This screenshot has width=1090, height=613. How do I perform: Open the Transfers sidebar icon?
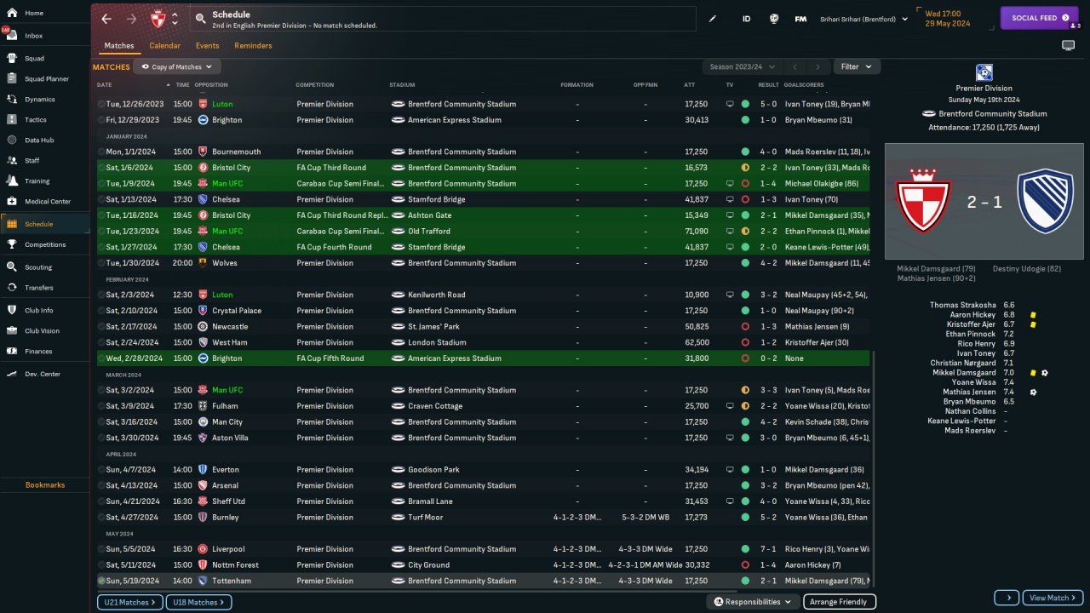click(12, 288)
